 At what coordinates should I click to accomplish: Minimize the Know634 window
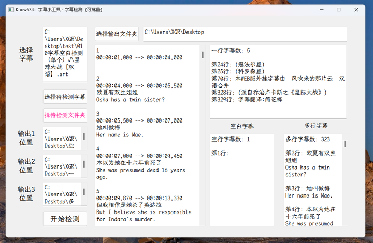tap(322, 10)
